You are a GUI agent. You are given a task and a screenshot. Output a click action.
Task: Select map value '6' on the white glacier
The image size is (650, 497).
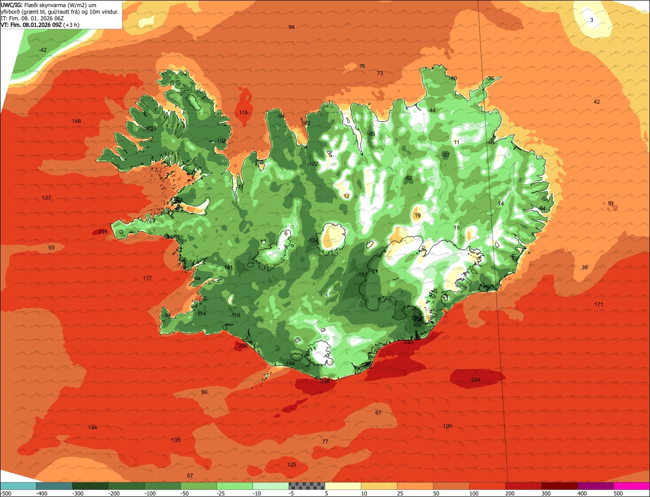point(286,233)
